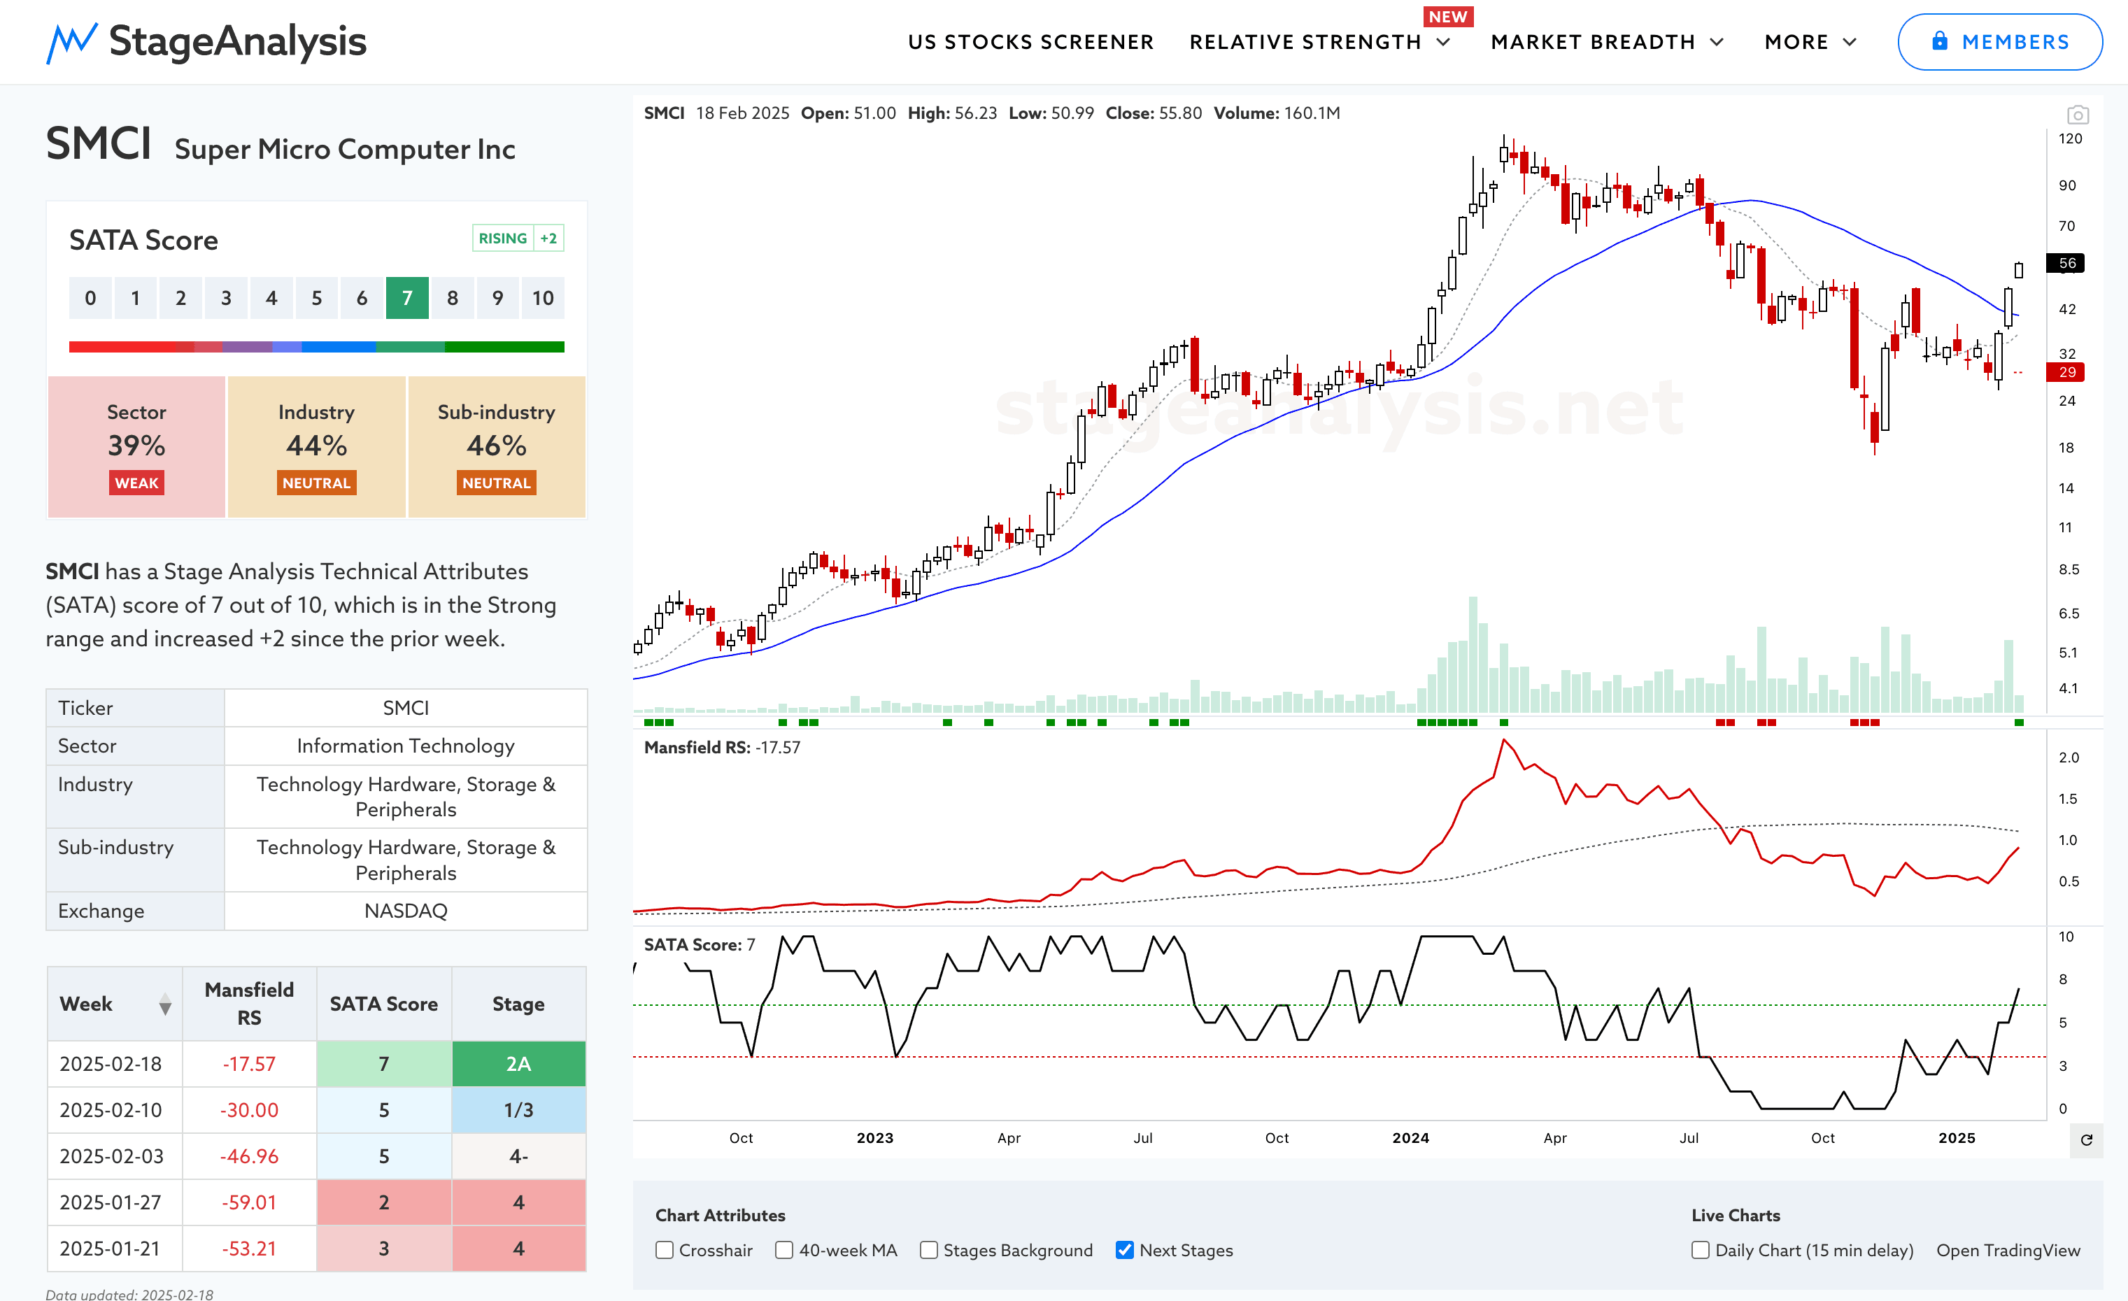Click the 2A stage cell
The image size is (2128, 1301).
point(518,1064)
